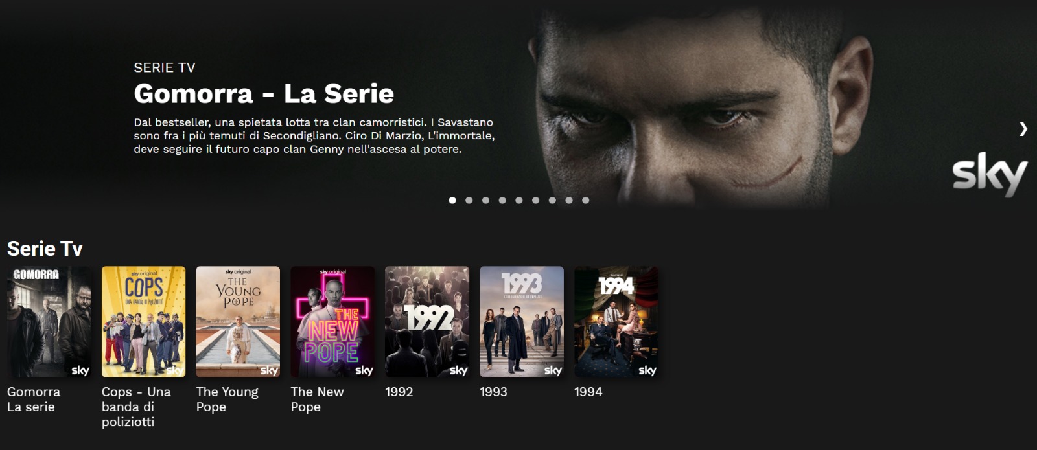Click the SERIE TV category label in banner
Screen dimensions: 1037x450
(165, 67)
